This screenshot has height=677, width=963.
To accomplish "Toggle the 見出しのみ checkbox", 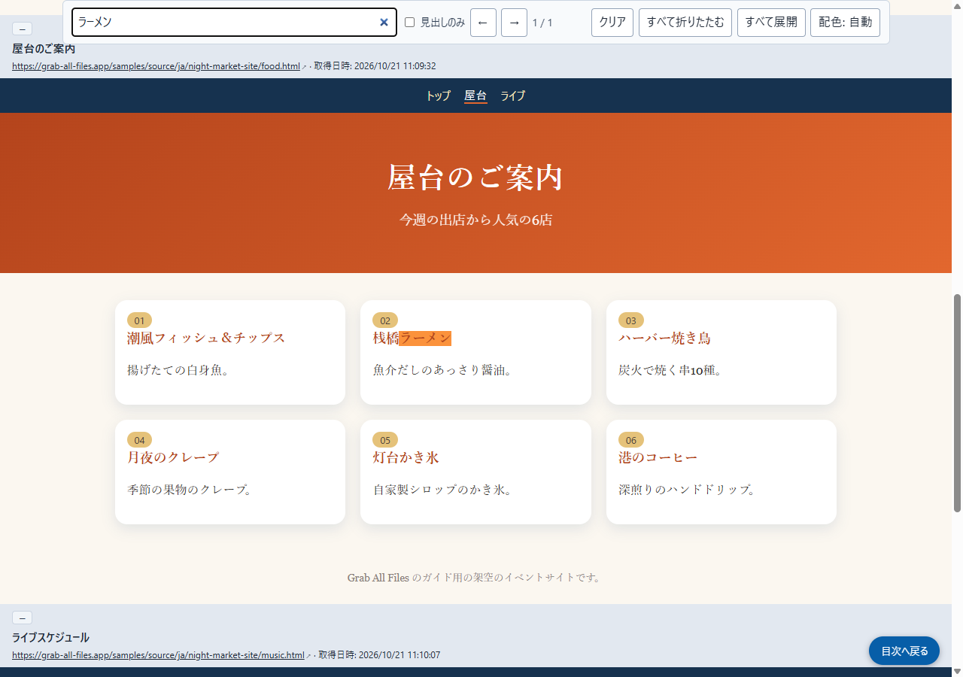I will coord(410,23).
